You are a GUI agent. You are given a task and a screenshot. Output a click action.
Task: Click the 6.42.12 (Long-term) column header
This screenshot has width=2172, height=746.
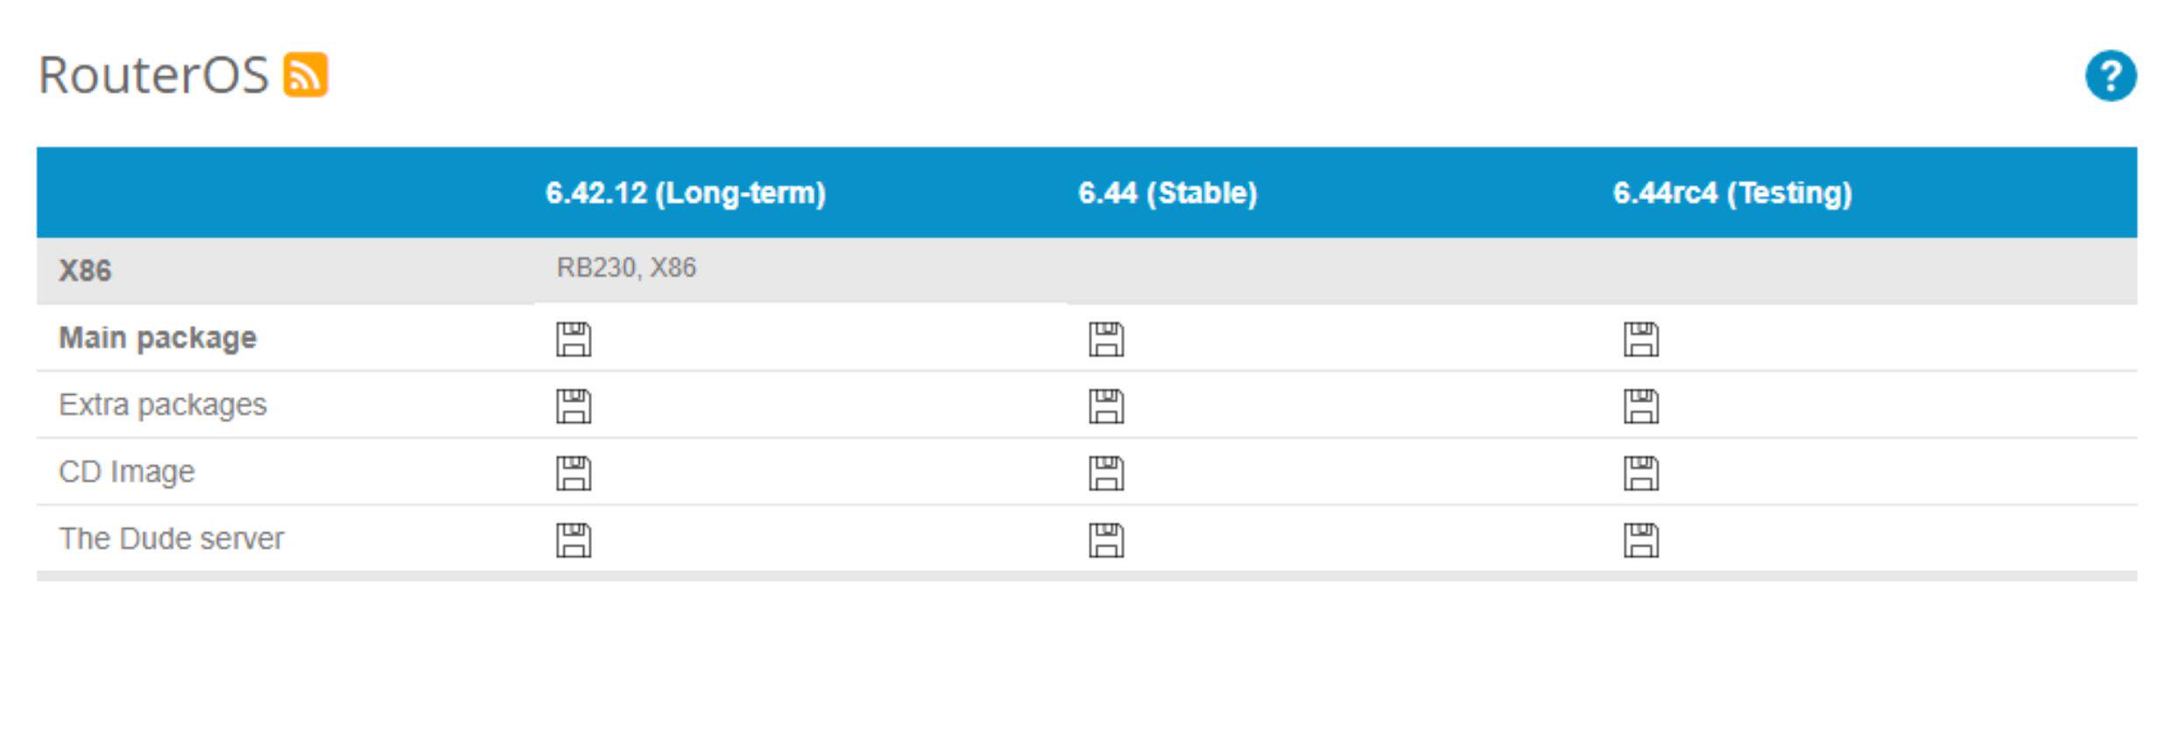tap(685, 193)
